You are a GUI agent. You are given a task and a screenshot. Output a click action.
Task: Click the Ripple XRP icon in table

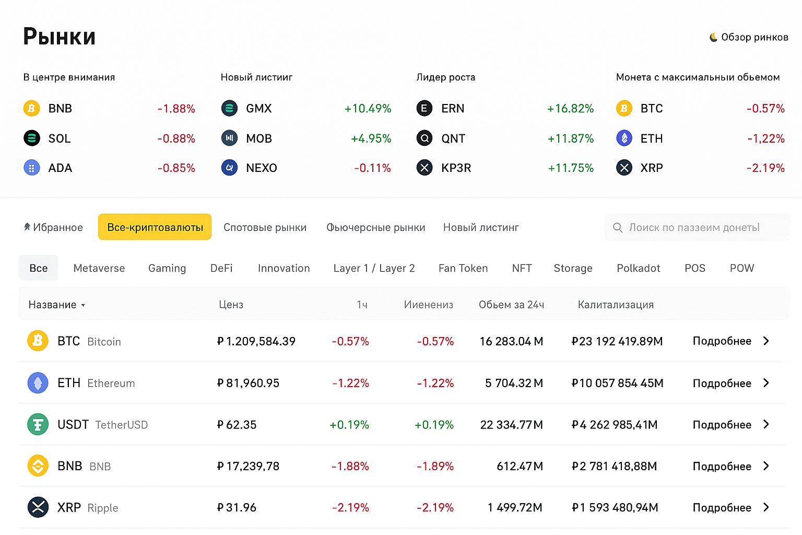38,507
